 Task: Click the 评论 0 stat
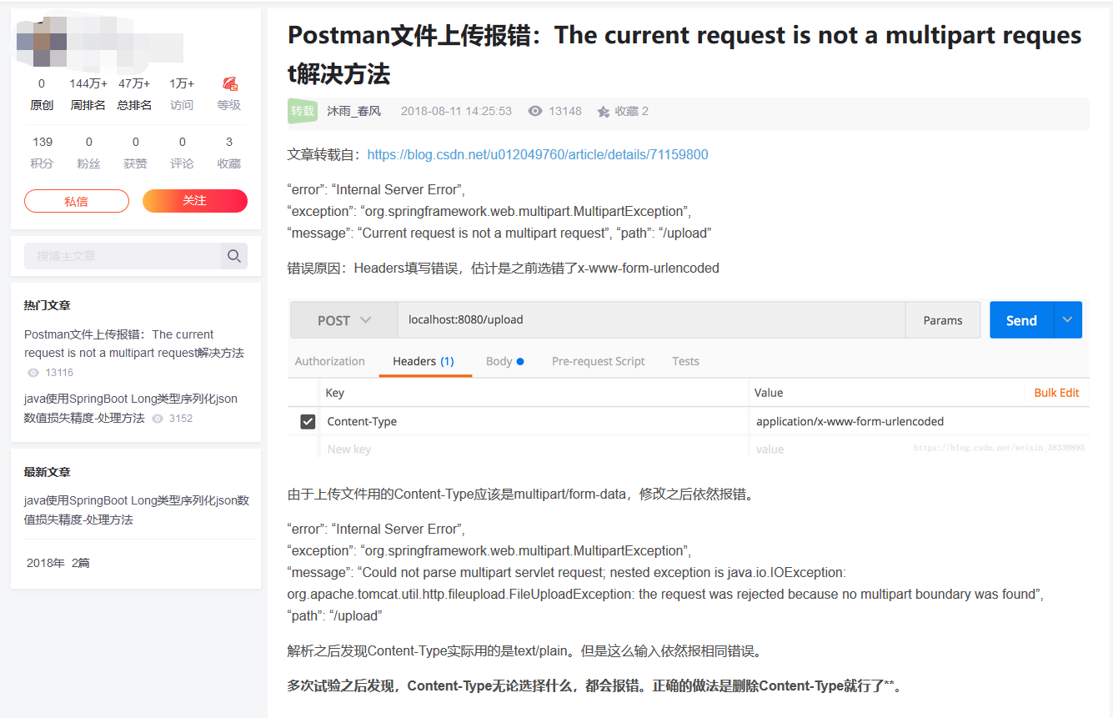[x=183, y=153]
